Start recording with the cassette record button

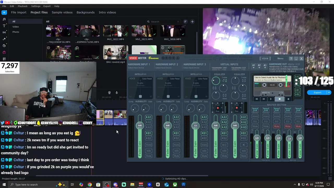[288, 99]
